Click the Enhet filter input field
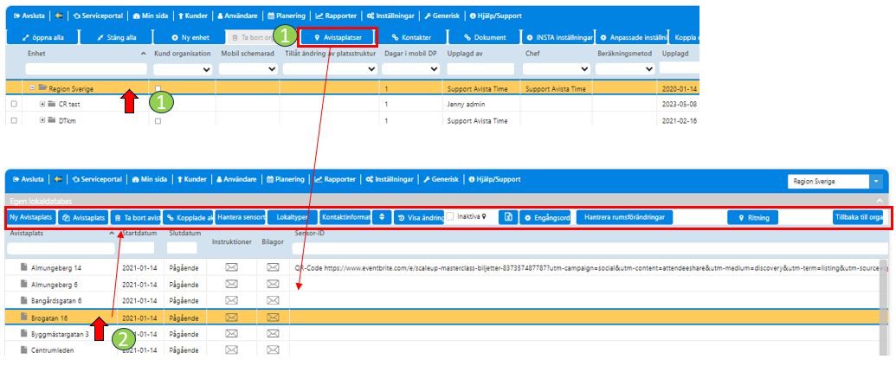Screen dimensions: 896x366 [86, 69]
